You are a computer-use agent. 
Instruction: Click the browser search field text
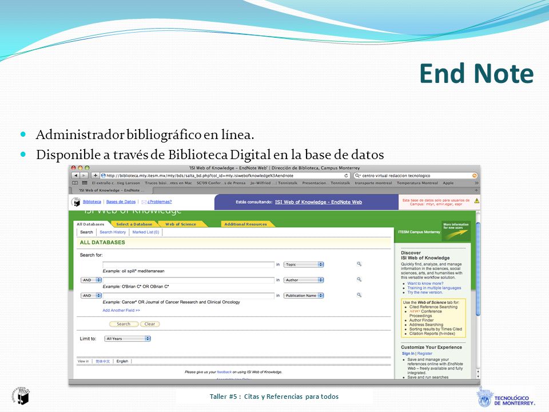(x=396, y=176)
